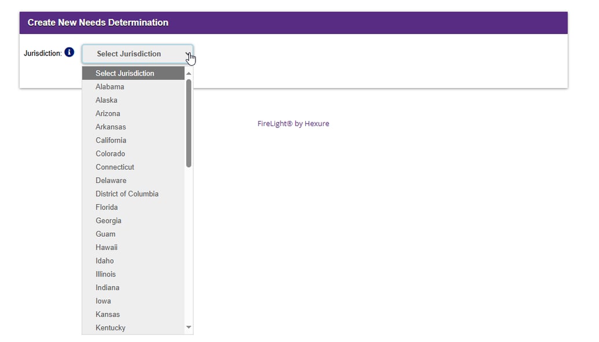
Task: Click the scrollbar down arrow
Action: click(188, 327)
